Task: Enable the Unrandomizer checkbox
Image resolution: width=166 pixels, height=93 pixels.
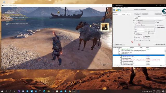Action: 156,26
